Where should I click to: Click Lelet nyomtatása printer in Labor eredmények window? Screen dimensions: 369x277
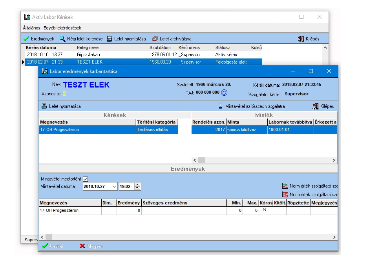point(44,106)
